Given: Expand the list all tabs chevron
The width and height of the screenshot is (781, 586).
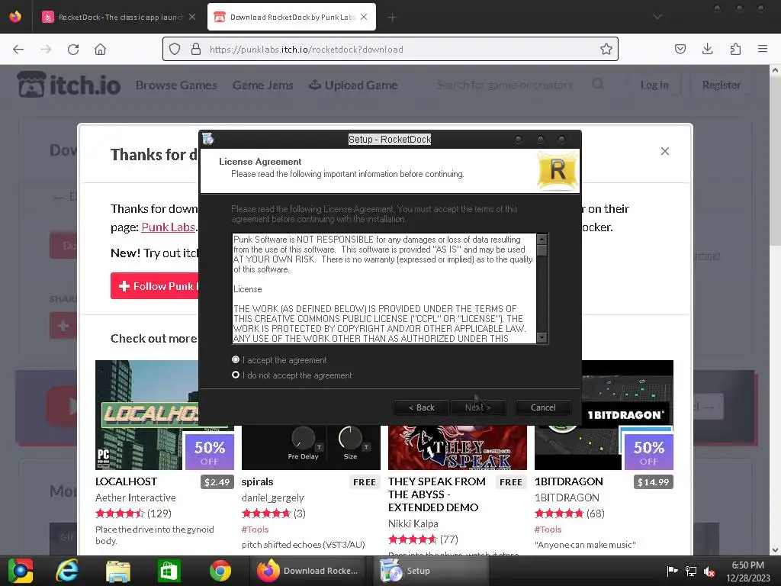Looking at the screenshot, I should click(x=657, y=17).
